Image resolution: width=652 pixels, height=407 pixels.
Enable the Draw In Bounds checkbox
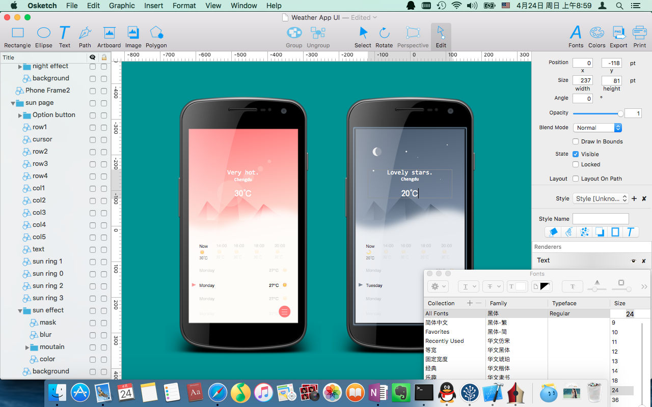(x=576, y=141)
